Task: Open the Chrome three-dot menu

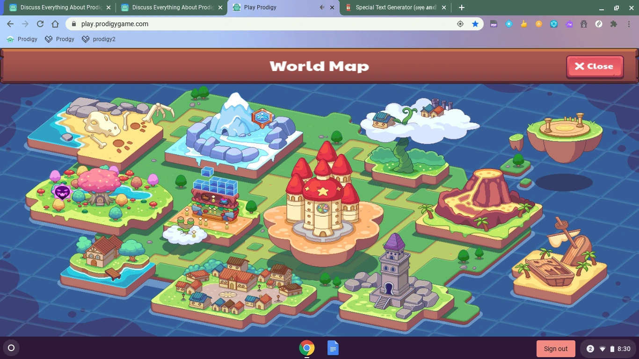Action: [629, 24]
